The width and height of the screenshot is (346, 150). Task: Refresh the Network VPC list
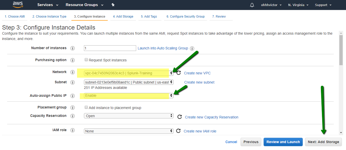click(x=179, y=73)
